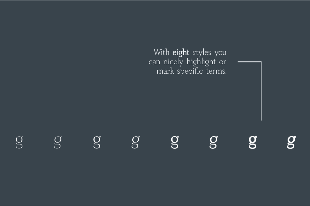Image resolution: width=310 pixels, height=206 pixels.
Task: Click the word "you" ending the first line
Action: point(220,53)
